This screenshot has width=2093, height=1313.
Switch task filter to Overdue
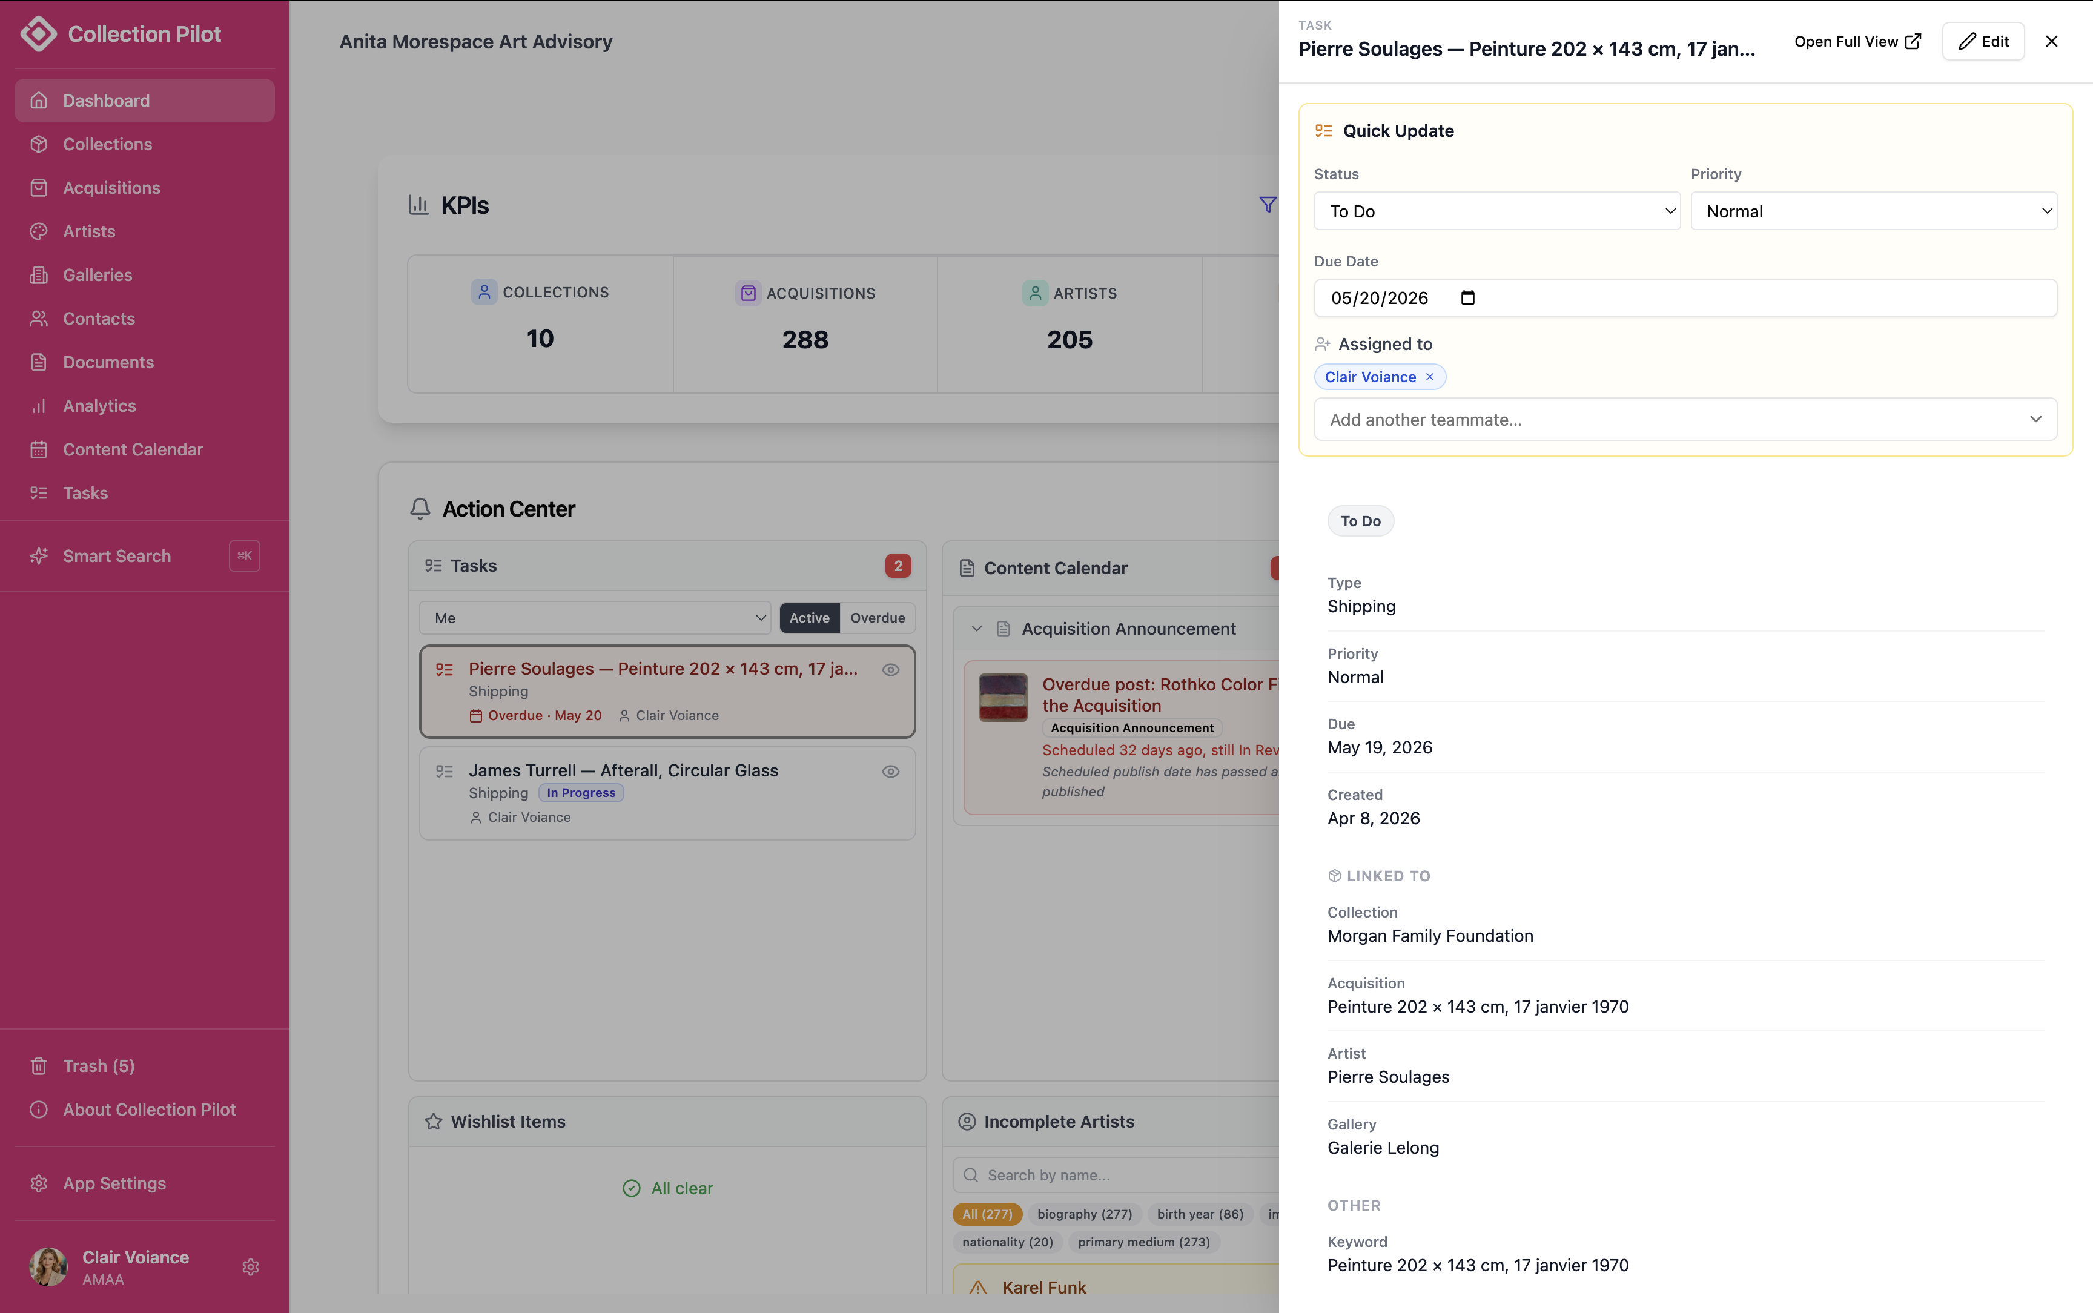(878, 617)
